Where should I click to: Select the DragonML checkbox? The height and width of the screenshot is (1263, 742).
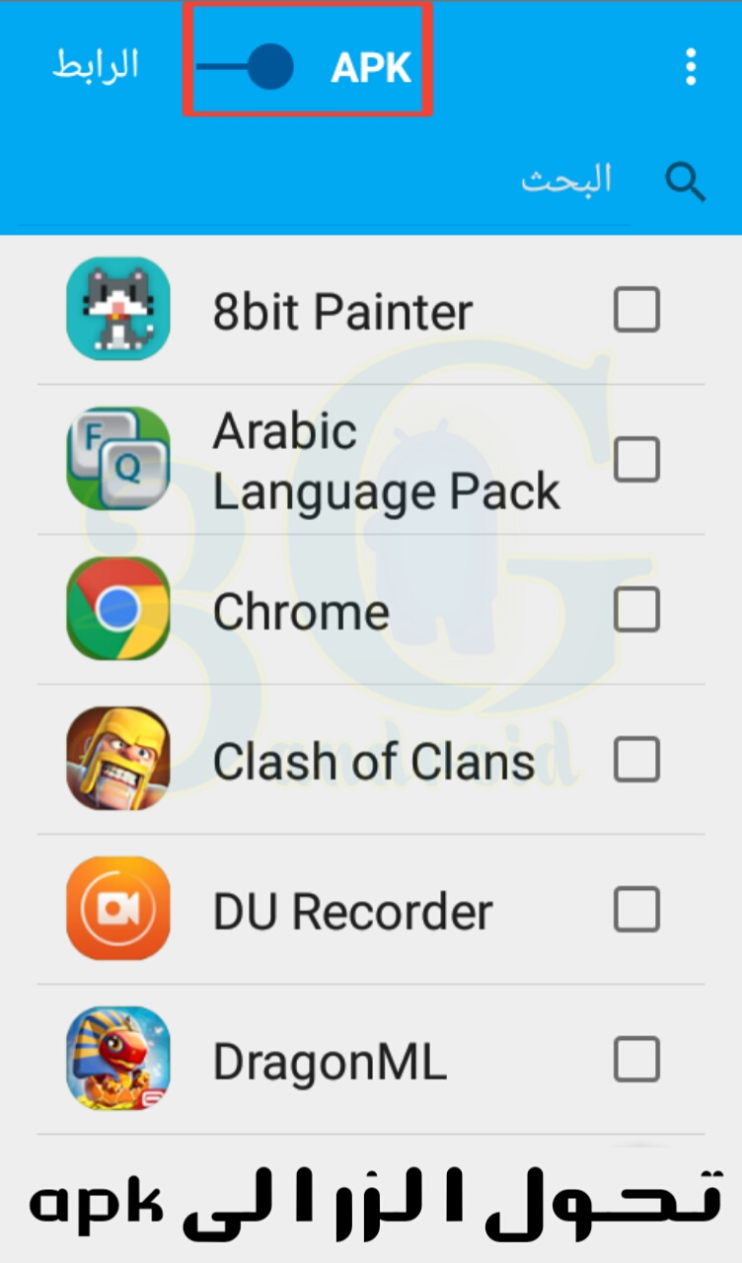tap(636, 1059)
